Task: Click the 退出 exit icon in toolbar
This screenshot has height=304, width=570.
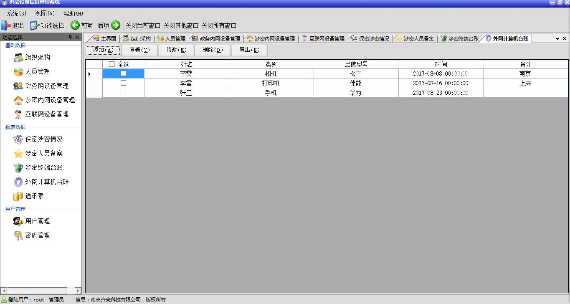Action: pyautogui.click(x=6, y=25)
